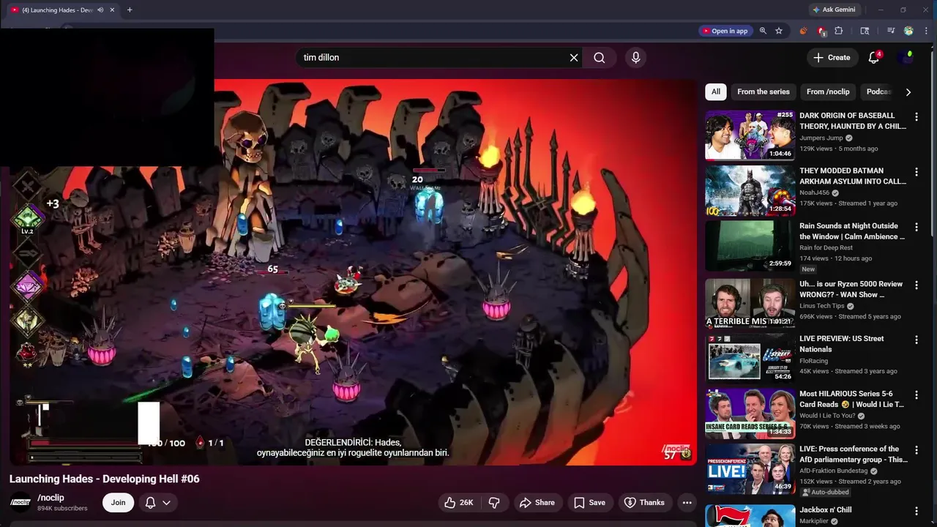Open the Would I Lie To You thumbnail
The width and height of the screenshot is (937, 527).
[x=750, y=414]
